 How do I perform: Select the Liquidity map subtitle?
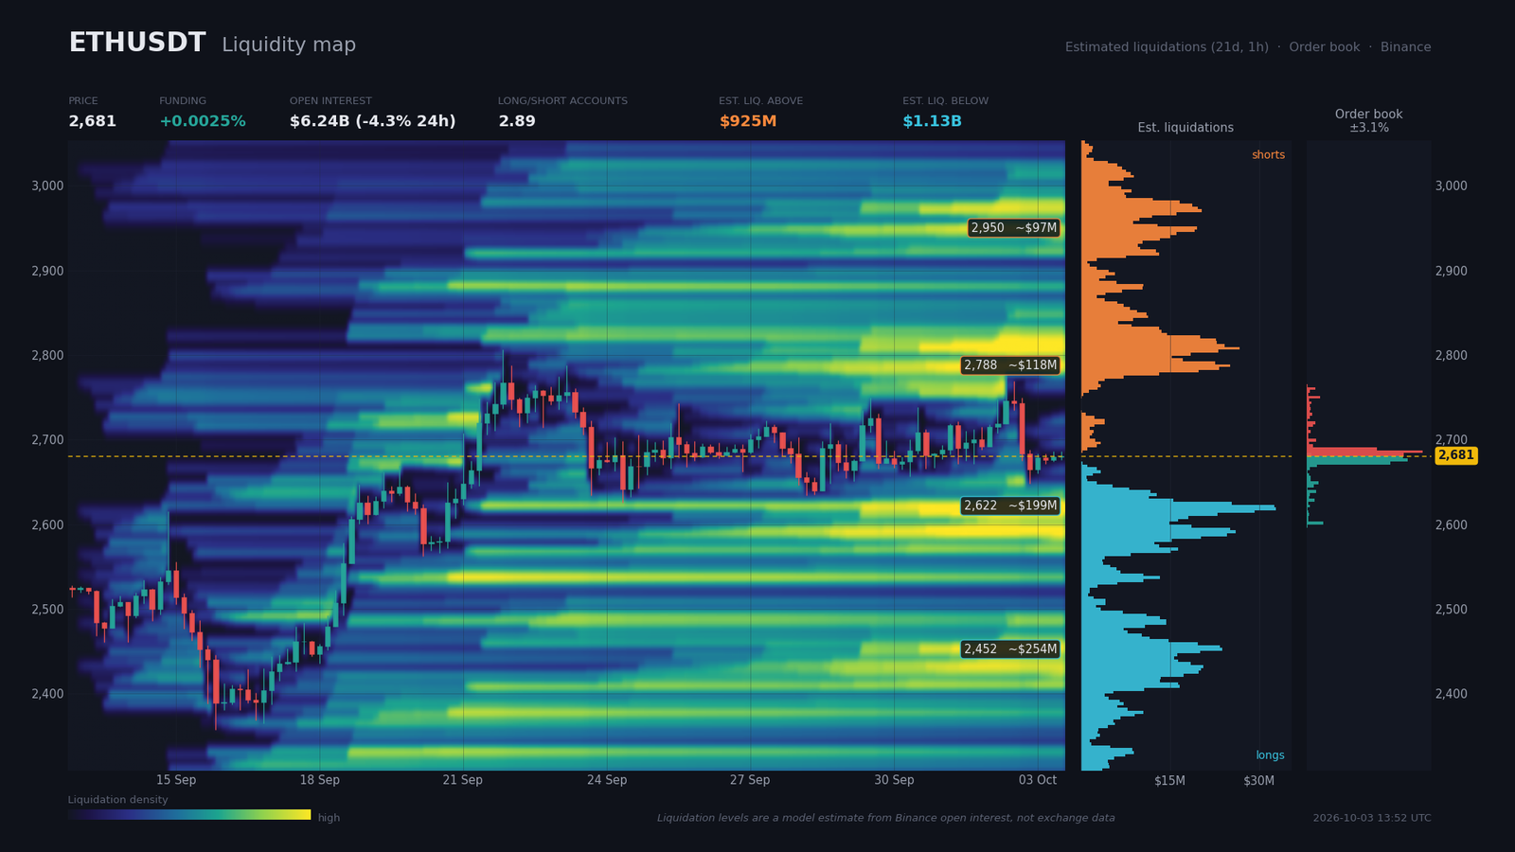[x=289, y=44]
